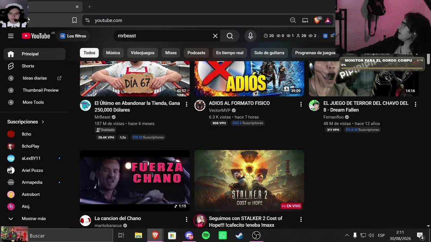This screenshot has height=242, width=431.
Task: Play the ADIÓS formato físico thumbnail
Action: point(249,79)
